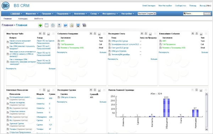Screen dimensions: 213x134
Task: Click the Товары module cell
Action: [40, 129]
